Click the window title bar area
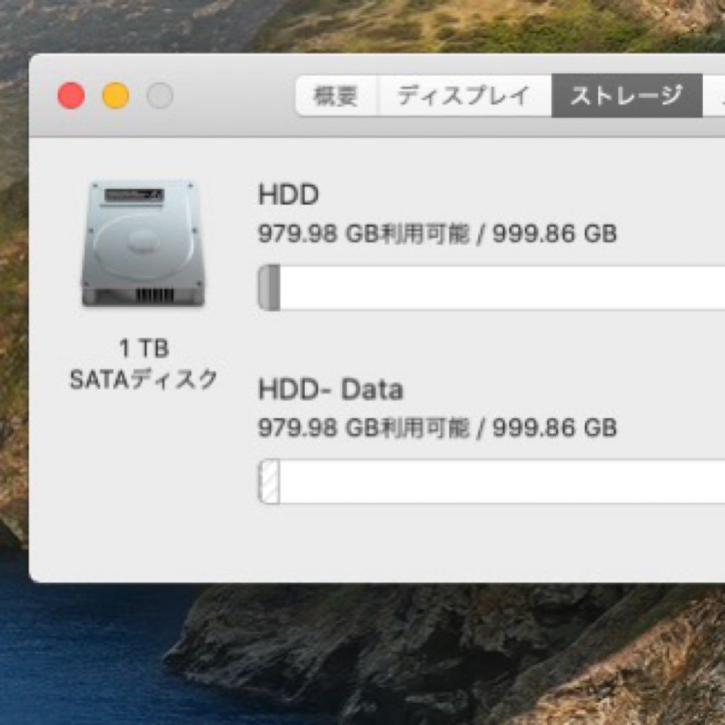 tap(222, 96)
